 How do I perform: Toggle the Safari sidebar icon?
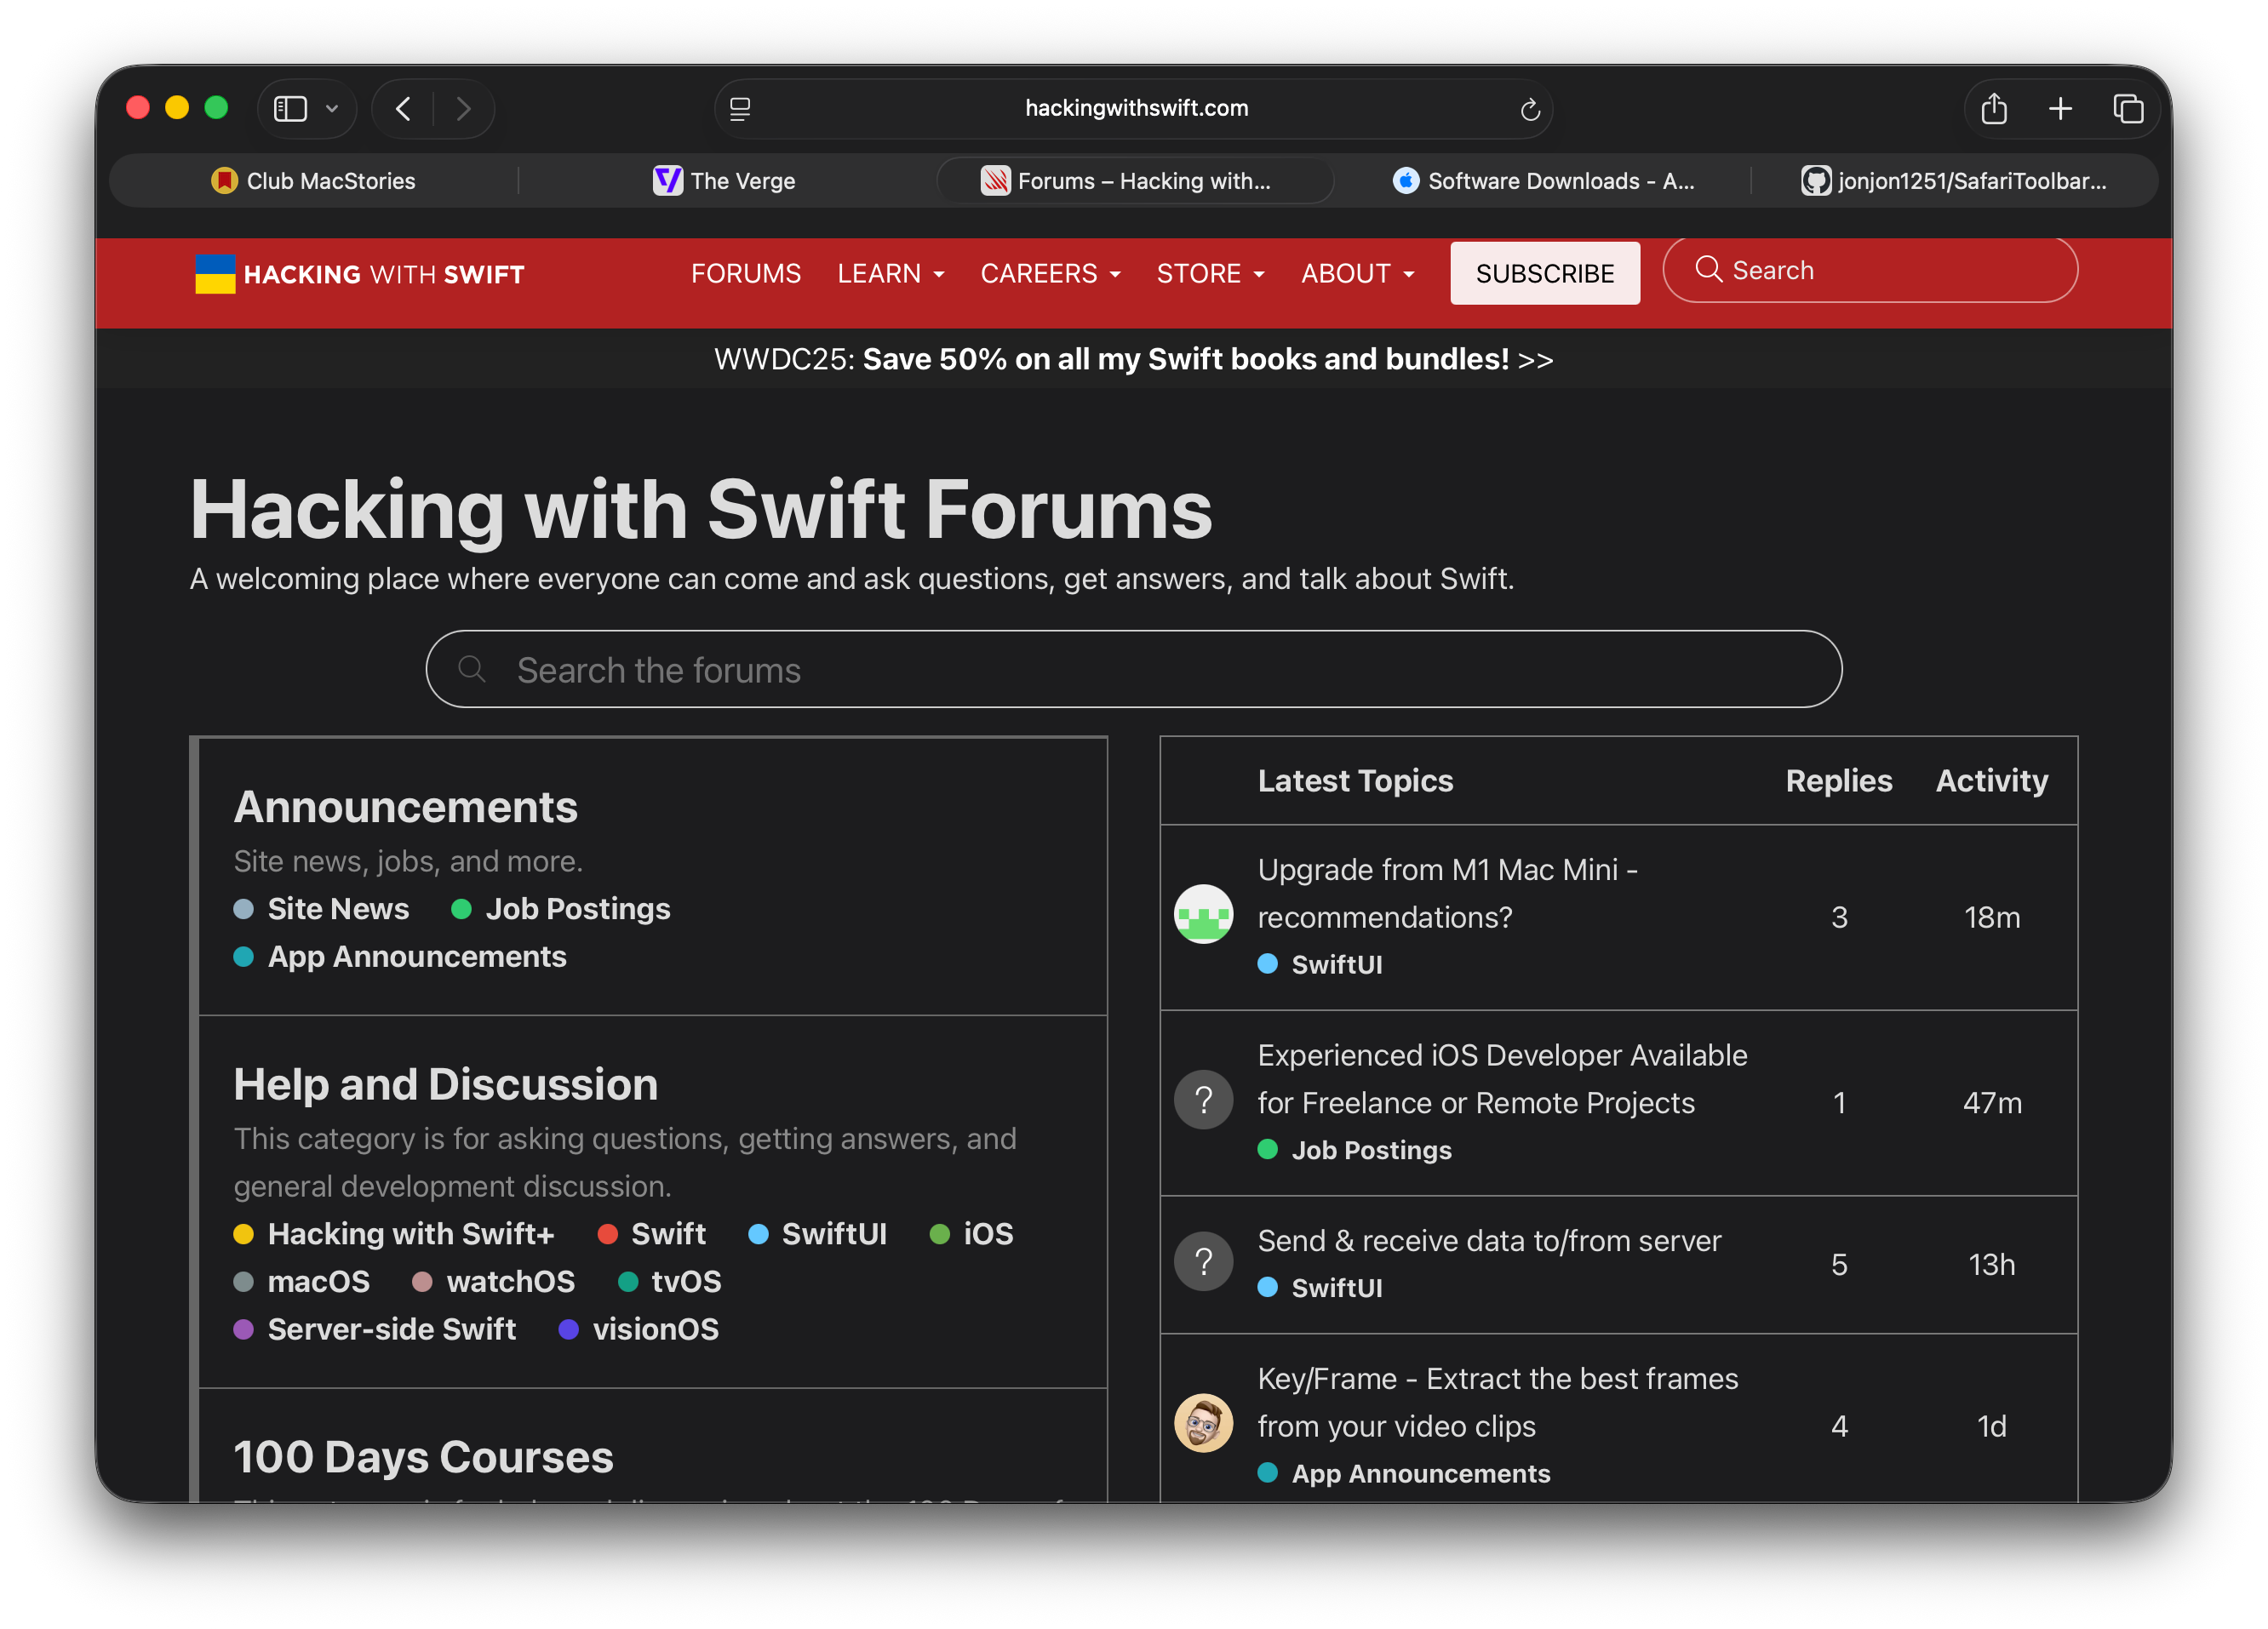[x=290, y=108]
